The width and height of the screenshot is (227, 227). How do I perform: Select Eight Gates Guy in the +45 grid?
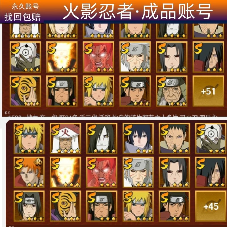102,172
